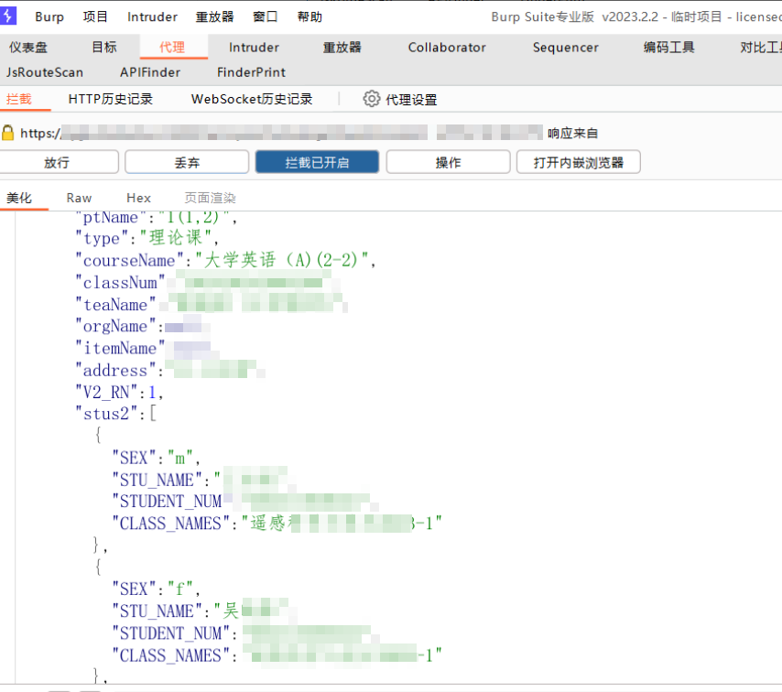Toggle the 拦截已开启 intercept button
The width and height of the screenshot is (782, 692).
coord(317,162)
